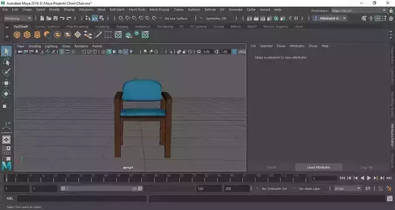Click the viewport gamma field showing 1.00
The width and height of the screenshot is (395, 210).
click(225, 51)
